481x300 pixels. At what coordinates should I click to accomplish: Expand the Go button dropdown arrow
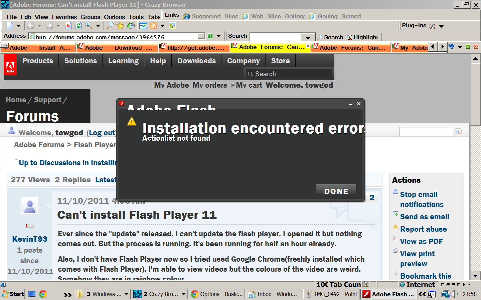(218, 36)
